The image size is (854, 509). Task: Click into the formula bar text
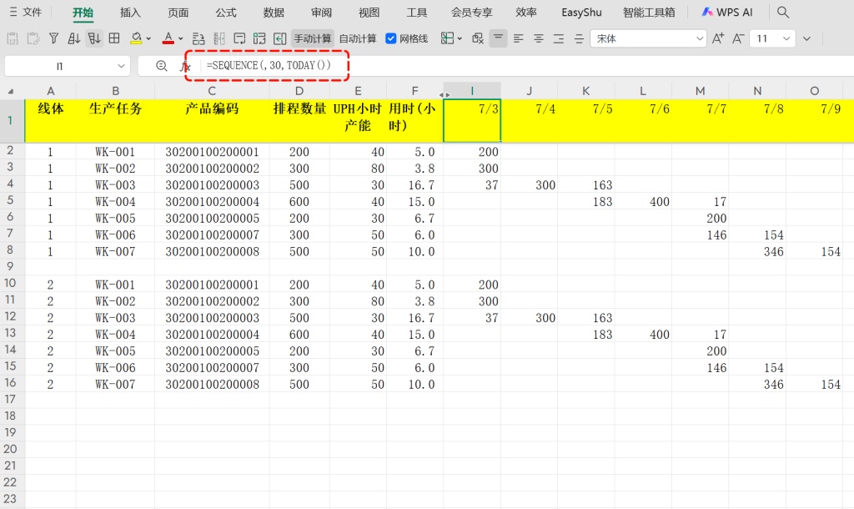coord(269,65)
